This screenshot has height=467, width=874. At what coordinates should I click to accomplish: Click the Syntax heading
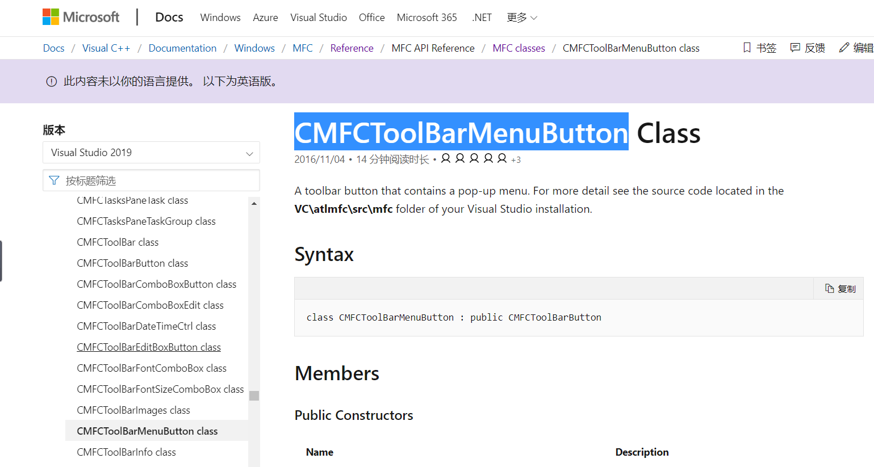[x=324, y=255]
